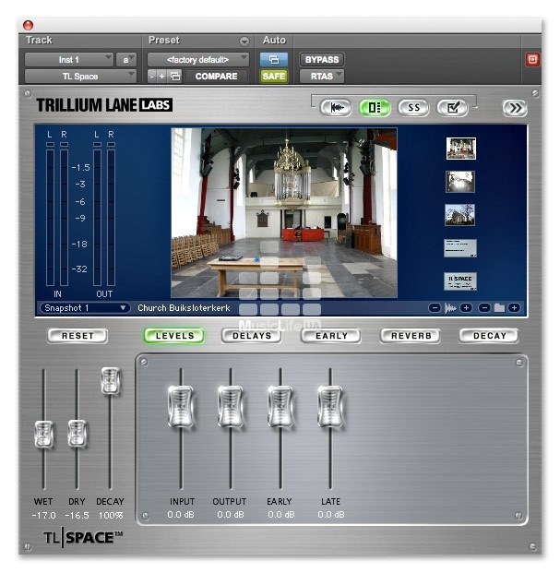Toggle the BYPASS button
This screenshot has height=573, width=560.
click(322, 59)
